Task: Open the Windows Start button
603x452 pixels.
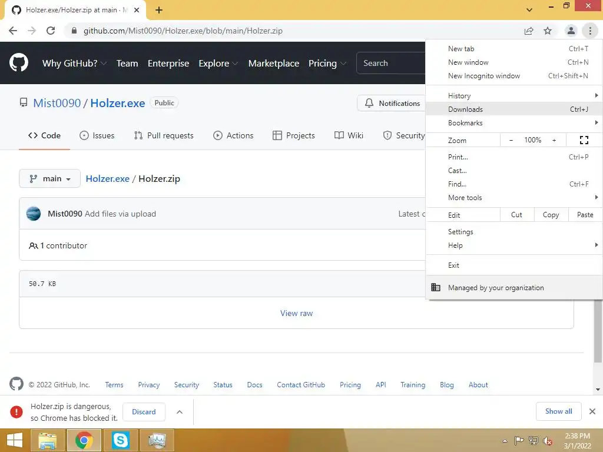Action: (x=15, y=440)
